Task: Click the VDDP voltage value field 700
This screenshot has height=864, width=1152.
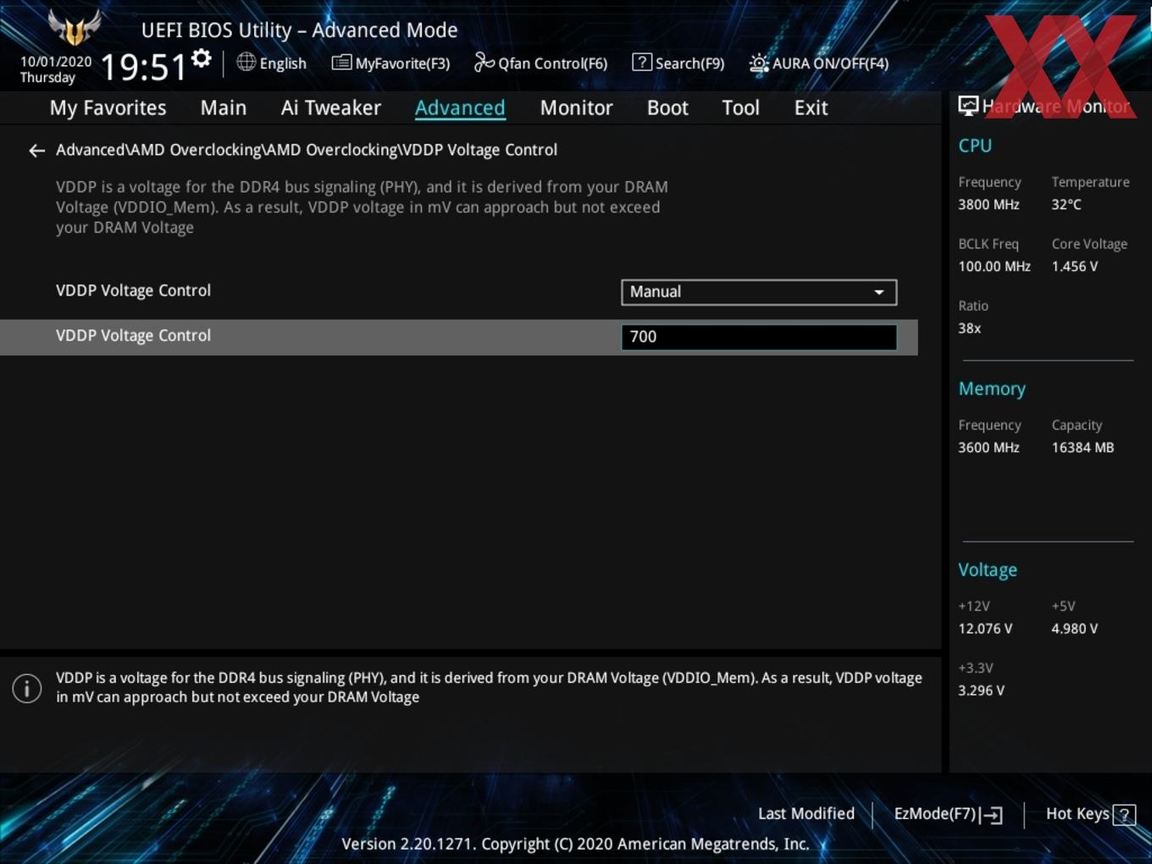Action: 759,336
